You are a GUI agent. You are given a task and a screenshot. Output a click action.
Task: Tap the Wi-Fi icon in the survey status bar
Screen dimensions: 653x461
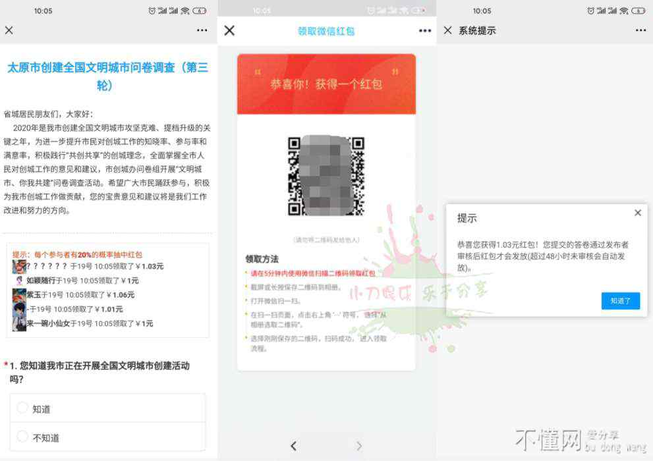click(185, 11)
